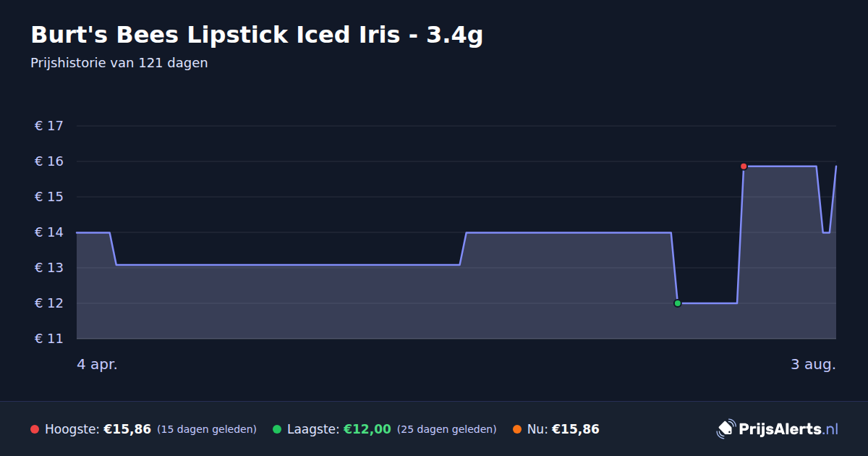This screenshot has width=868, height=456.
Task: Click the green lowest price marker on chart
Action: coord(678,303)
